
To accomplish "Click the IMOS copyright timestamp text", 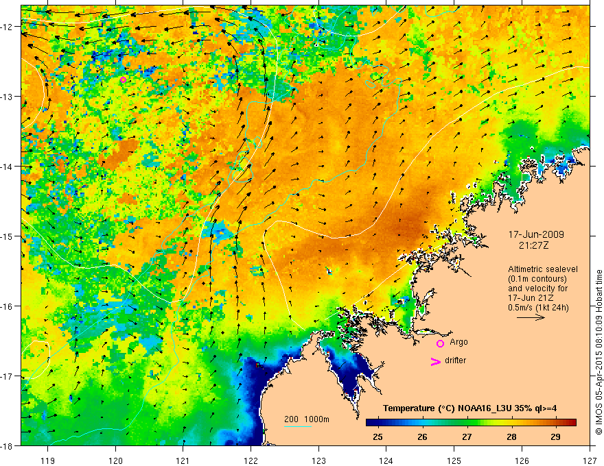I will (x=599, y=354).
